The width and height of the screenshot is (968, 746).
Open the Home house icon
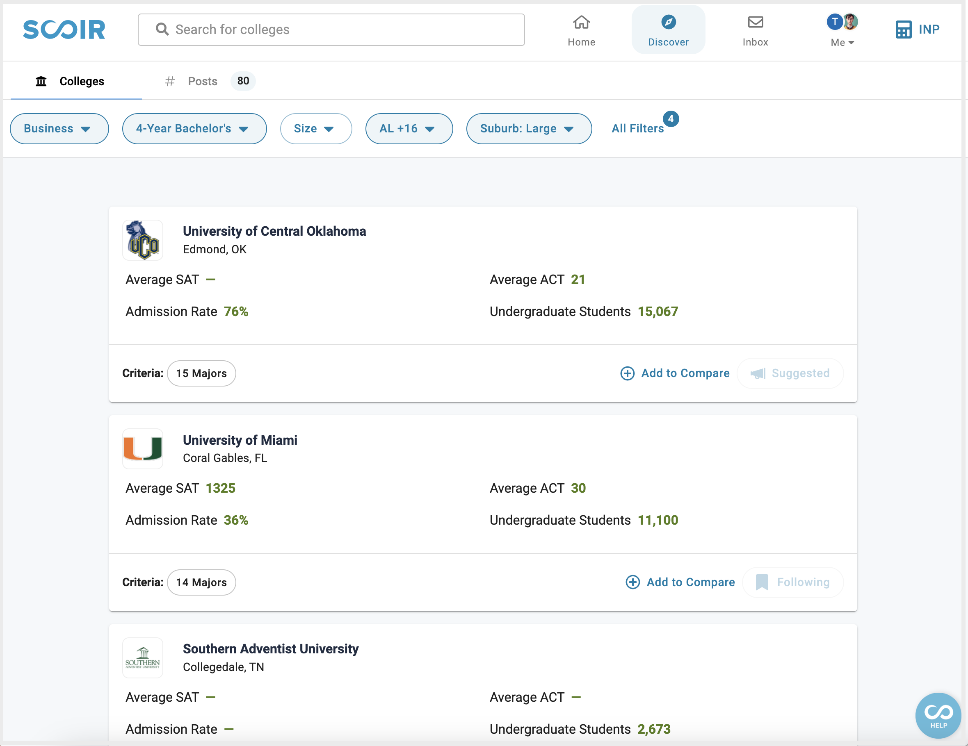[x=581, y=22]
